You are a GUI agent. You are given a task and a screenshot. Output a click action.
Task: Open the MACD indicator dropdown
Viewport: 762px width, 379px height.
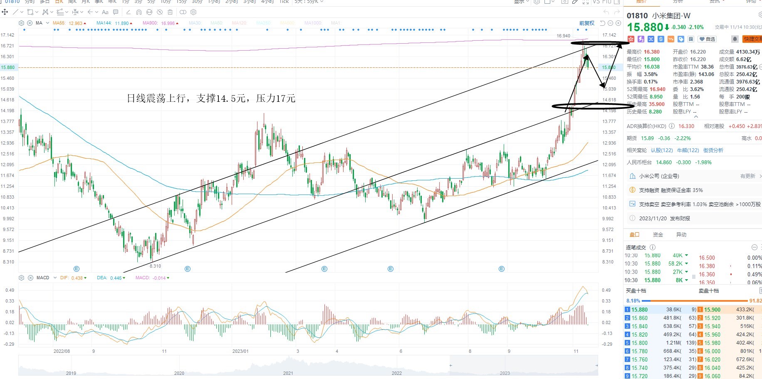(54, 278)
